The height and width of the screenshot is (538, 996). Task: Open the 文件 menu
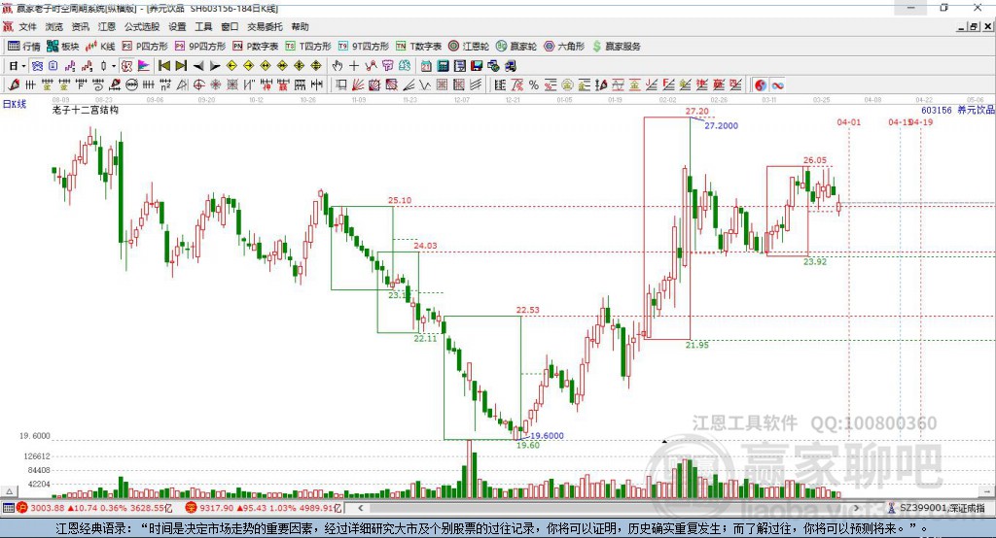click(28, 26)
